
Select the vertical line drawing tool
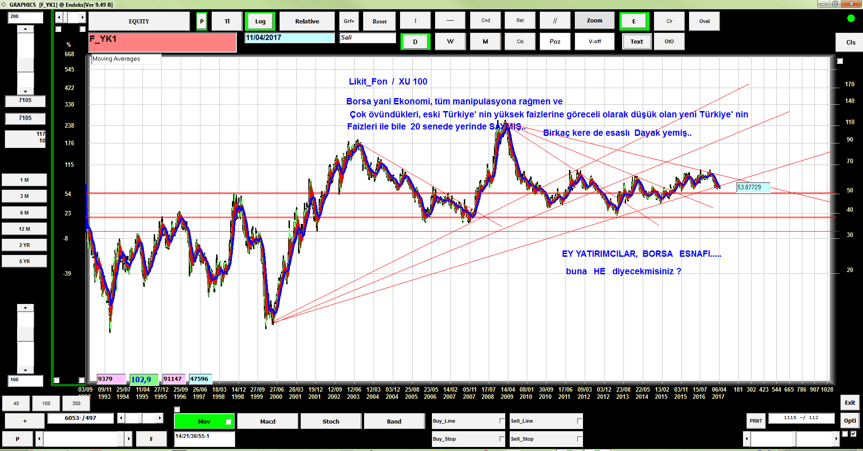pyautogui.click(x=415, y=21)
